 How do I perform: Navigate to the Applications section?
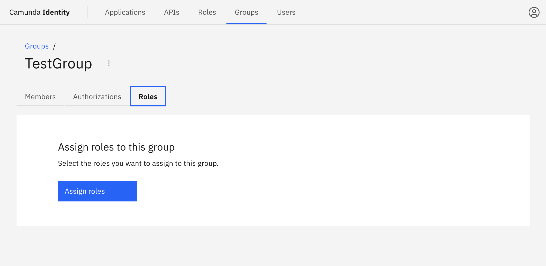pos(125,12)
